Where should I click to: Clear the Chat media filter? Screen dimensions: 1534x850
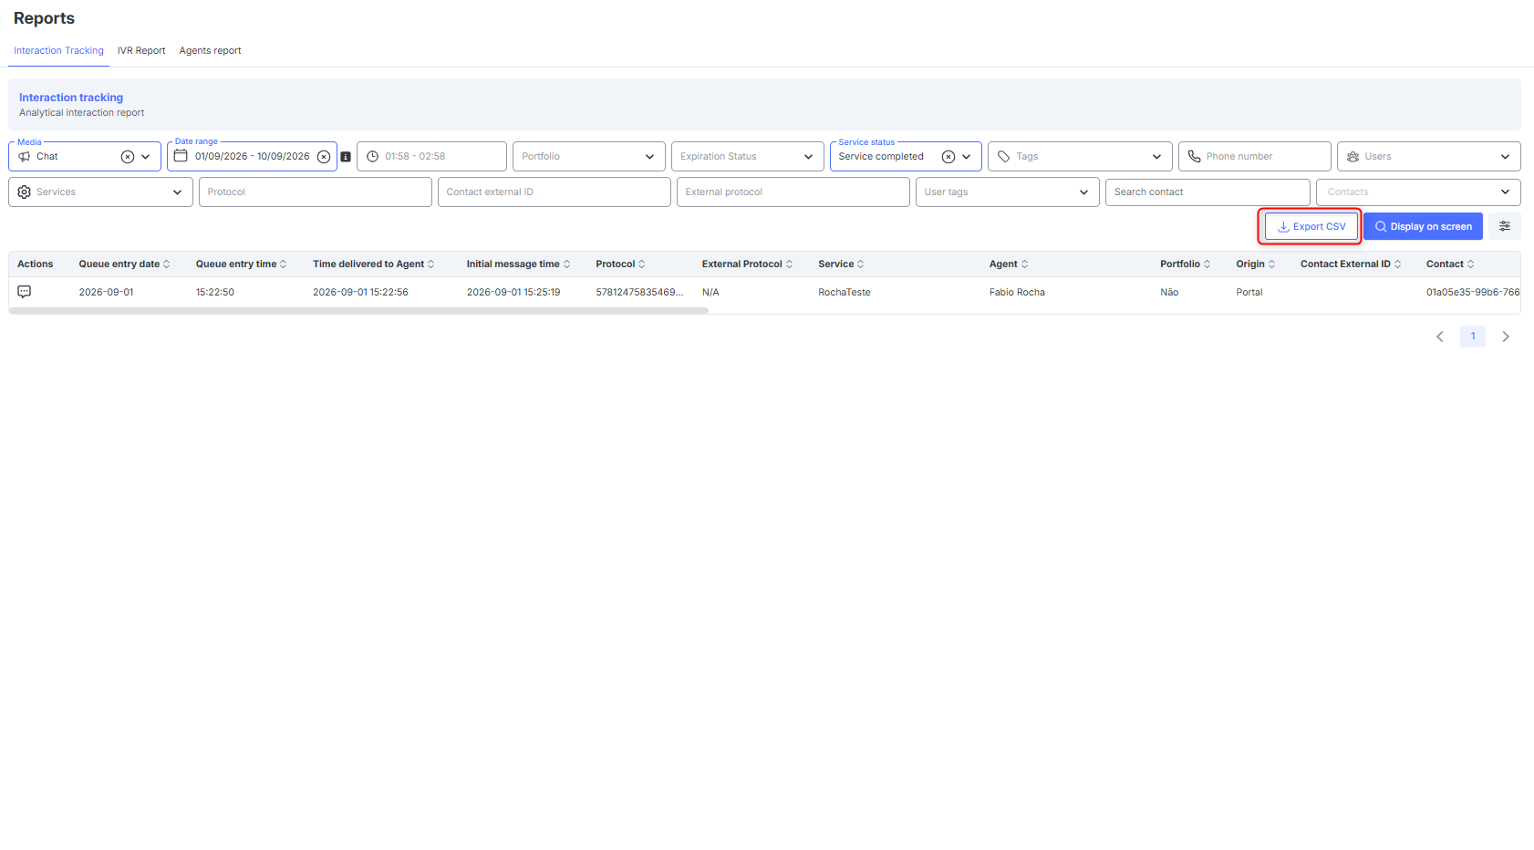[128, 157]
